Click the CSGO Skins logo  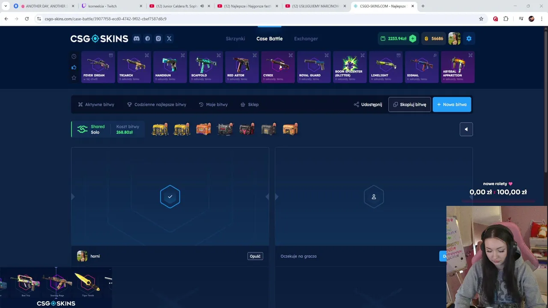(99, 38)
